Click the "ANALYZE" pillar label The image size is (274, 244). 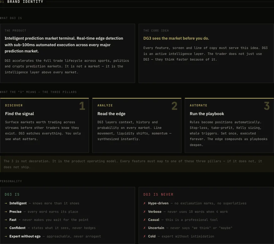click(x=105, y=105)
